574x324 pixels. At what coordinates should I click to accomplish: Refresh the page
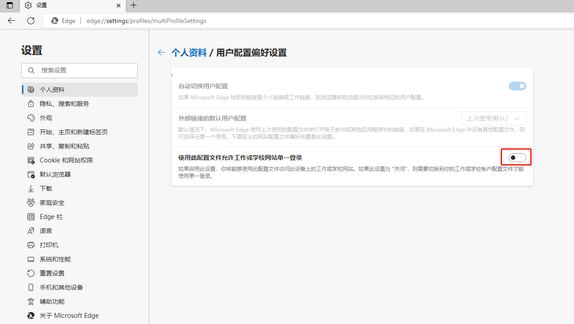click(x=31, y=21)
